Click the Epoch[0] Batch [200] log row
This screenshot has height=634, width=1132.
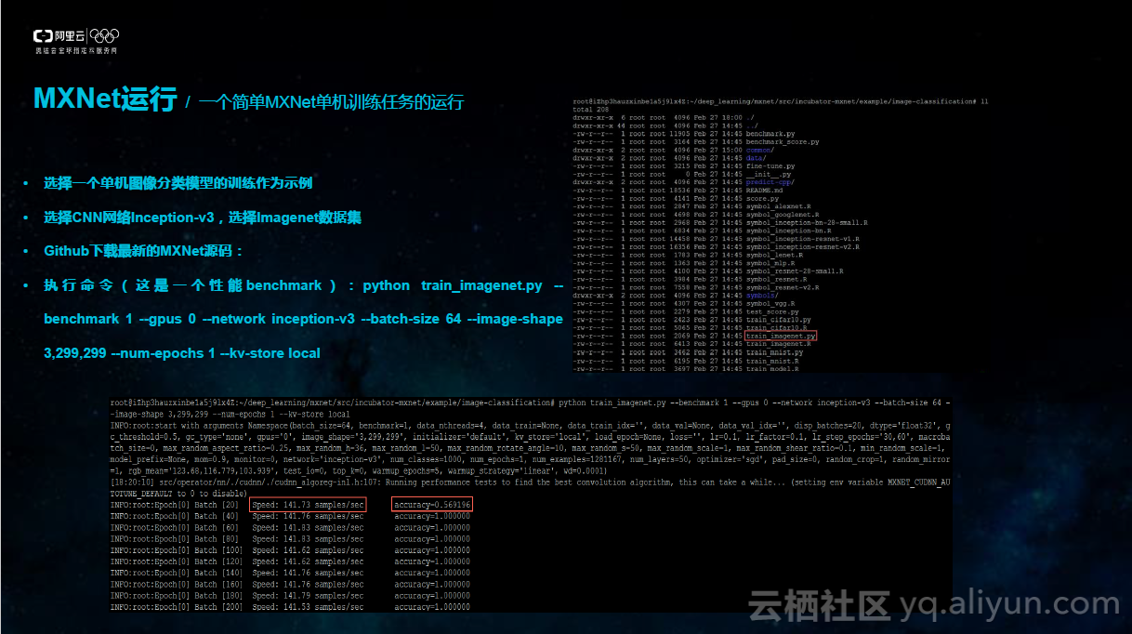pyautogui.click(x=290, y=607)
